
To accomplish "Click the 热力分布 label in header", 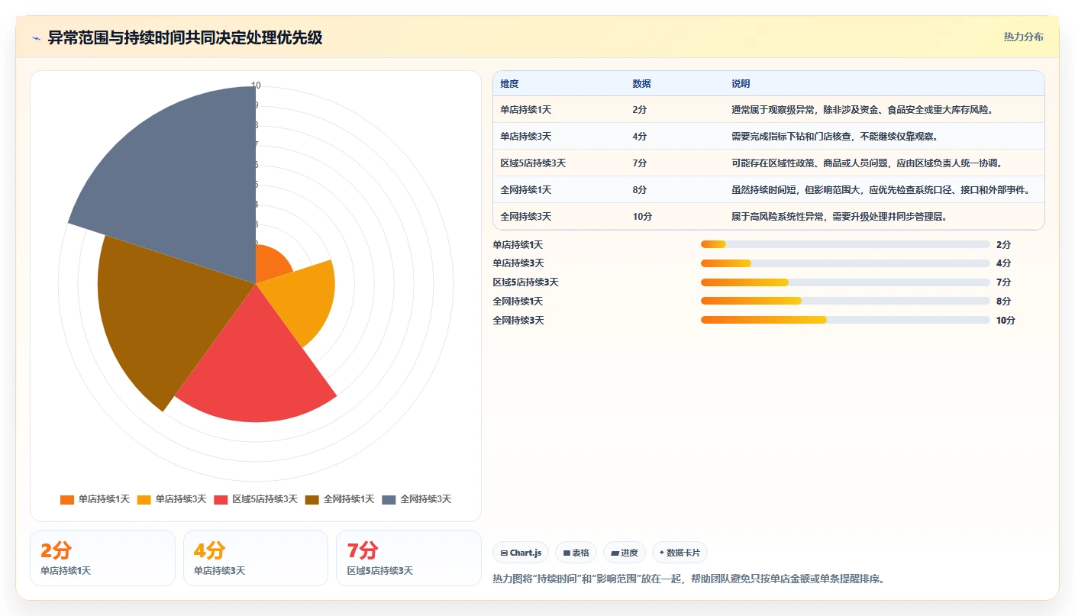I will [1023, 37].
